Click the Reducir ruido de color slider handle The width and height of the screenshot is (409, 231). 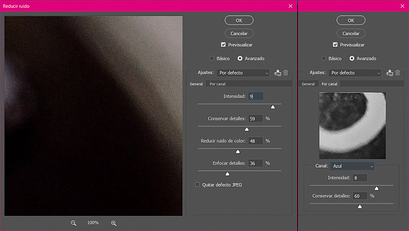tap(238, 151)
